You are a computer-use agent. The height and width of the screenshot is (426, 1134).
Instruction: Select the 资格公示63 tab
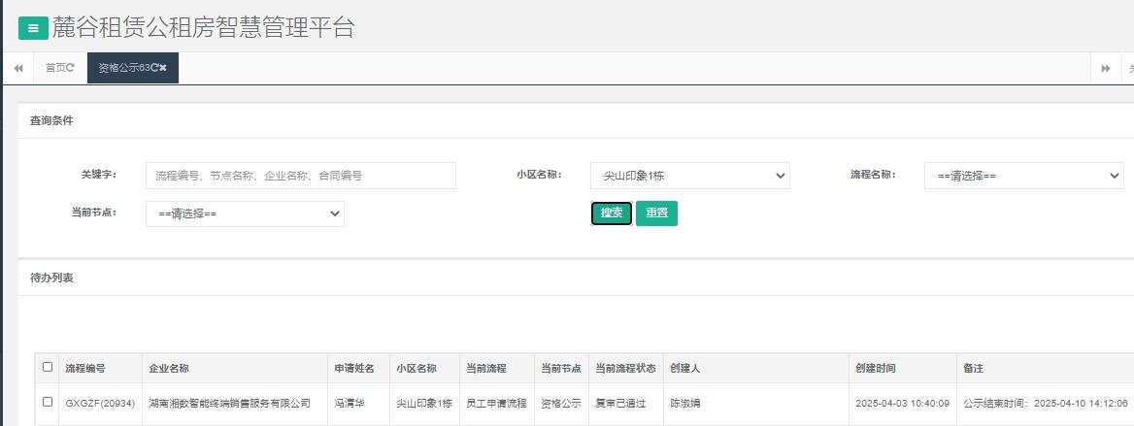tap(122, 68)
